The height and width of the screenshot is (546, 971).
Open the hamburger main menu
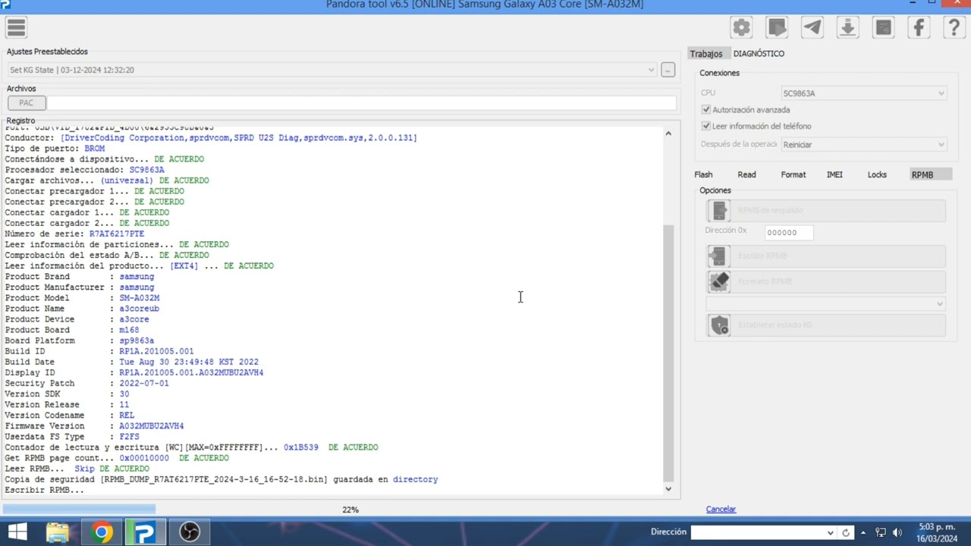tap(16, 28)
